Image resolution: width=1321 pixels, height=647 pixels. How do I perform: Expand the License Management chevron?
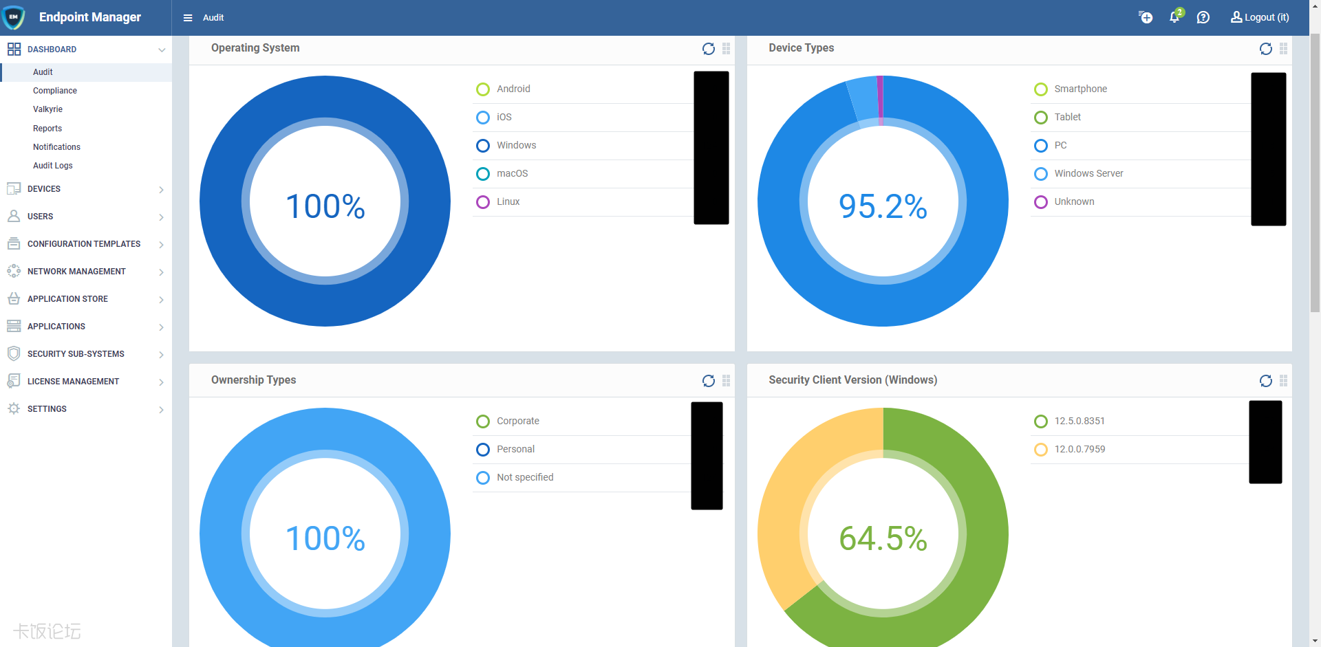[162, 382]
